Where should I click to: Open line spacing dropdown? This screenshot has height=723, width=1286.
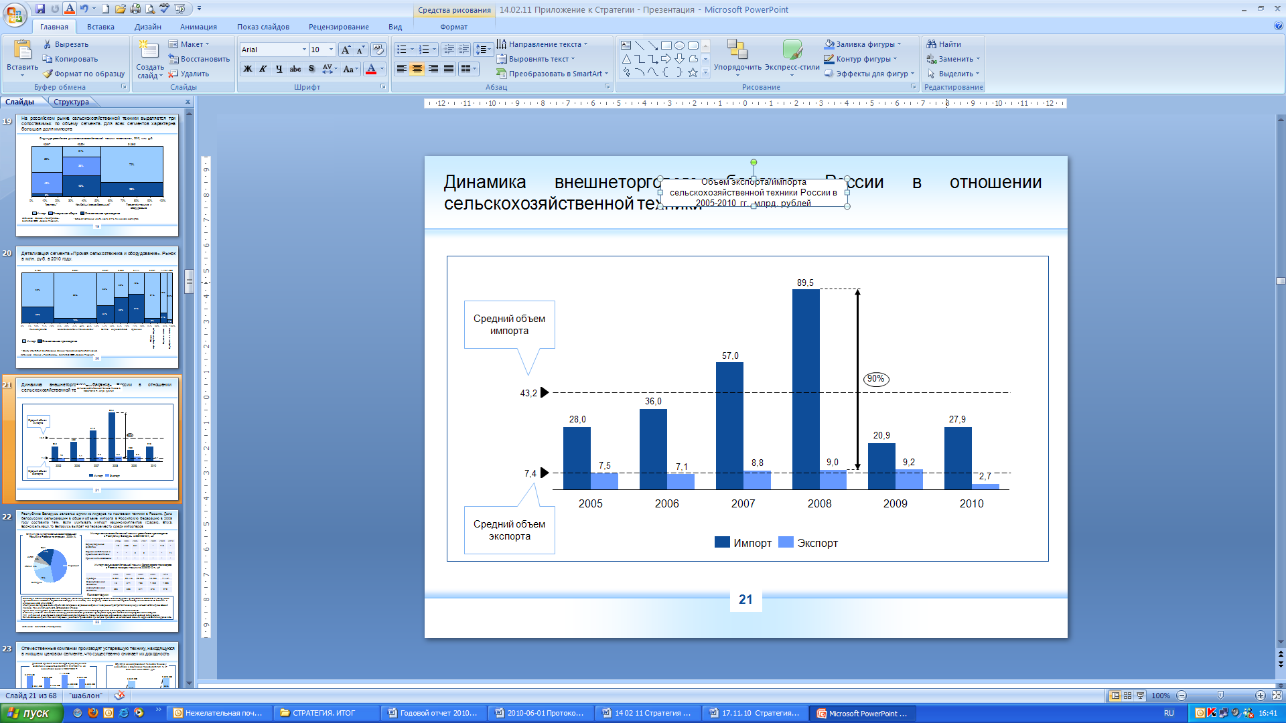[483, 50]
